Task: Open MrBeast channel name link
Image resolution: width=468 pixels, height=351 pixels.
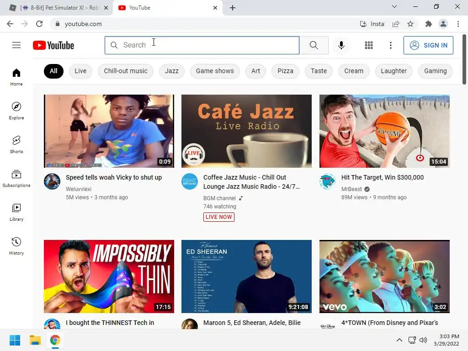Action: 351,189
